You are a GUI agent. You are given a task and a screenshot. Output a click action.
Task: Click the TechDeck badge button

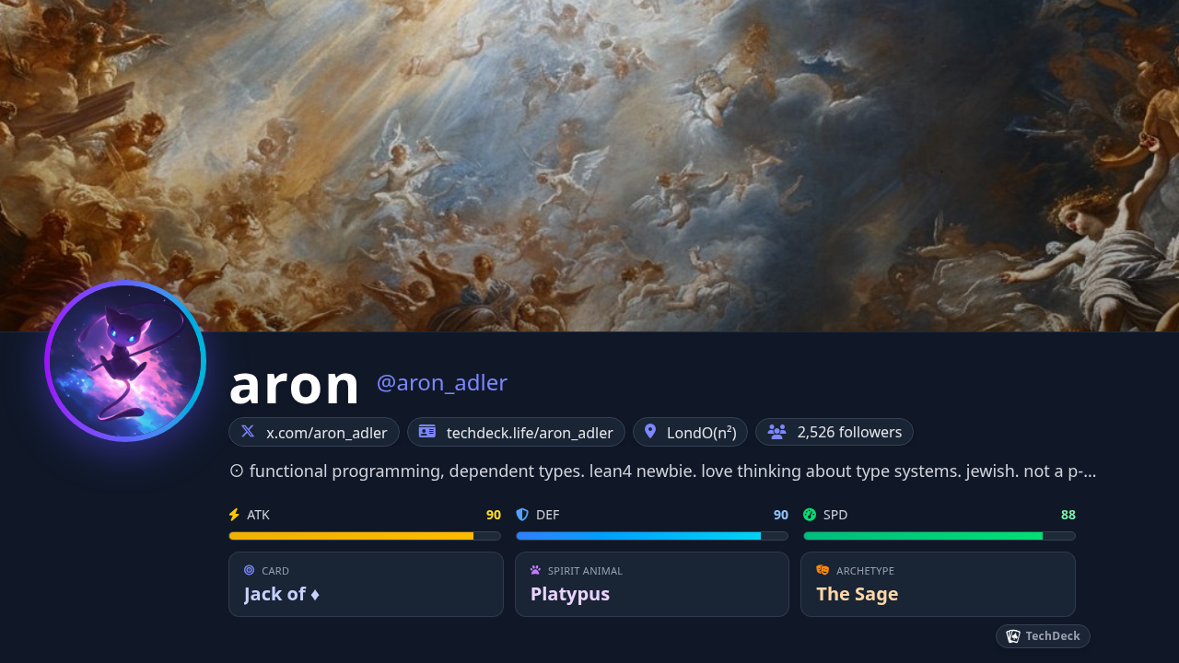[x=1043, y=636]
